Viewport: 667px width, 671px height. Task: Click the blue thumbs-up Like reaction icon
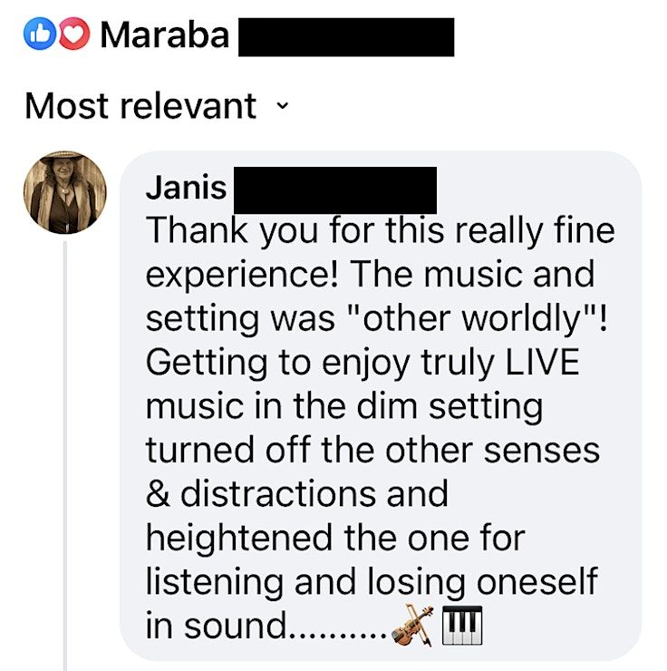point(40,34)
